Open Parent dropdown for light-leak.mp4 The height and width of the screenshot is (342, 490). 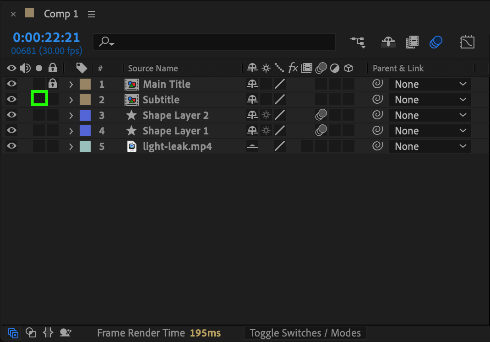pyautogui.click(x=430, y=146)
